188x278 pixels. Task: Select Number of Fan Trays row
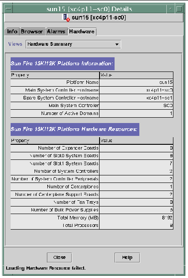(x=92, y=202)
